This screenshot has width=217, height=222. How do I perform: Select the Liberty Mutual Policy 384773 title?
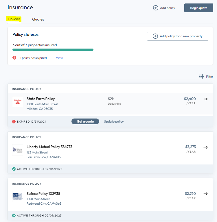coord(49,147)
